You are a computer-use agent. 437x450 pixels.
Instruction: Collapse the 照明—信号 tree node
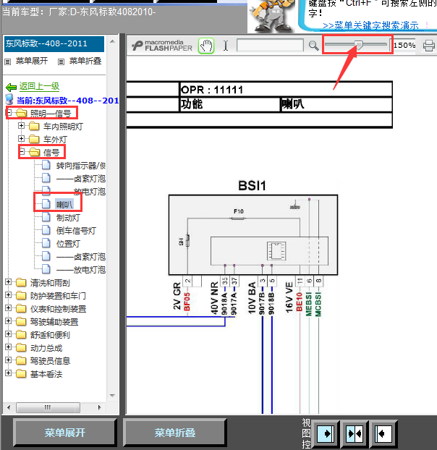click(9, 113)
